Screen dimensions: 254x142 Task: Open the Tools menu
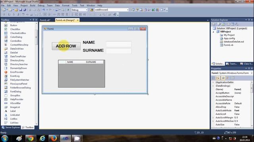point(75,6)
